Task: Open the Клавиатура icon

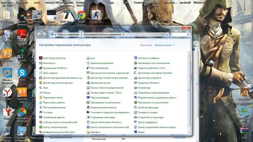Action: (136, 88)
